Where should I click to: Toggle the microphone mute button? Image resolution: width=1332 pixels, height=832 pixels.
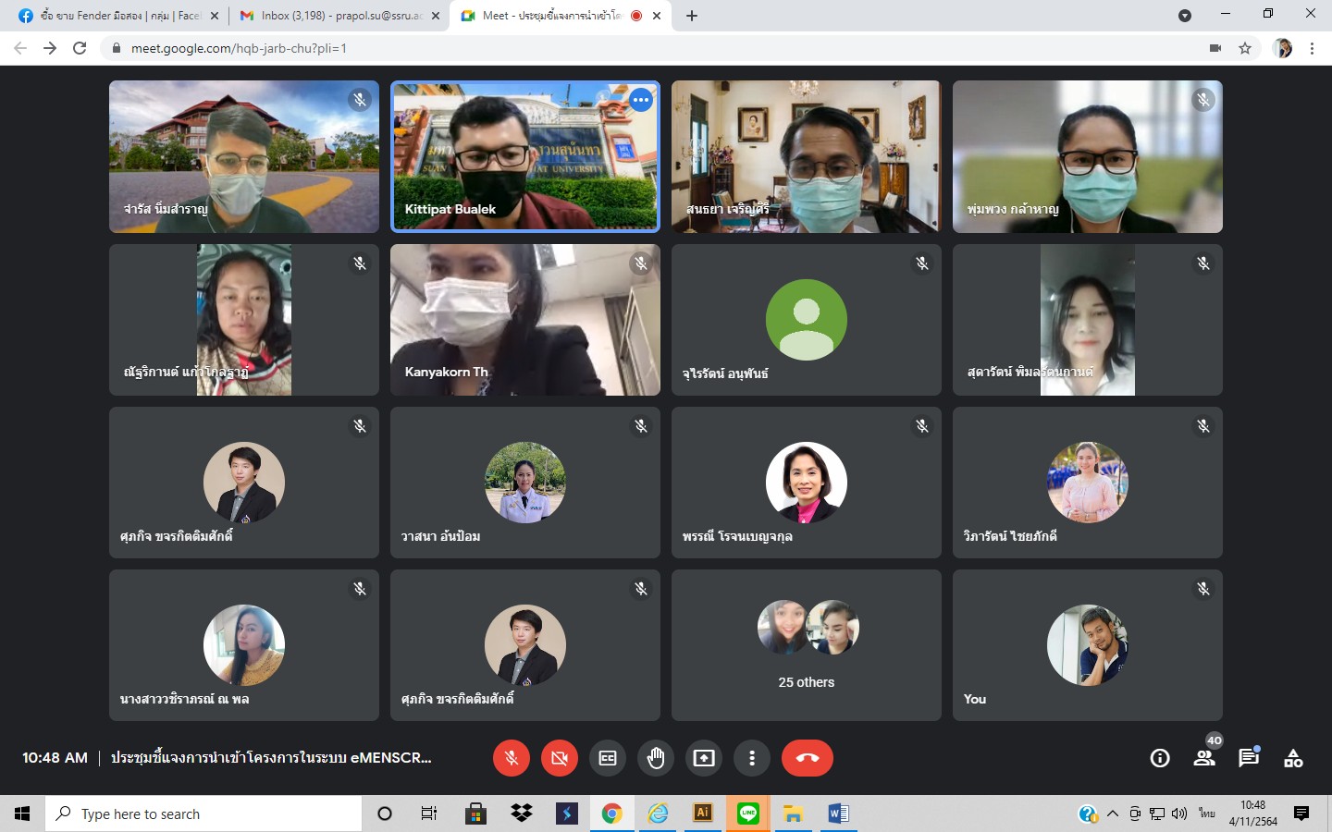tap(512, 758)
